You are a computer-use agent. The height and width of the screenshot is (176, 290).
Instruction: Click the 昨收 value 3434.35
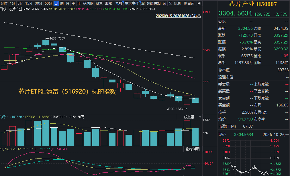pos(281,28)
